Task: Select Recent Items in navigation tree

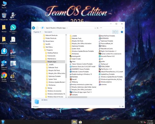Action: (48, 41)
